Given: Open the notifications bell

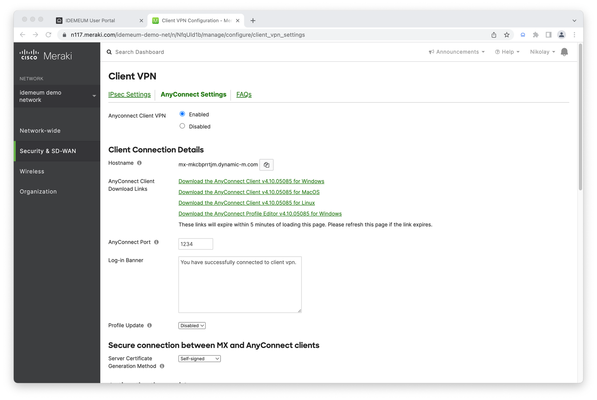Looking at the screenshot, I should (x=564, y=52).
